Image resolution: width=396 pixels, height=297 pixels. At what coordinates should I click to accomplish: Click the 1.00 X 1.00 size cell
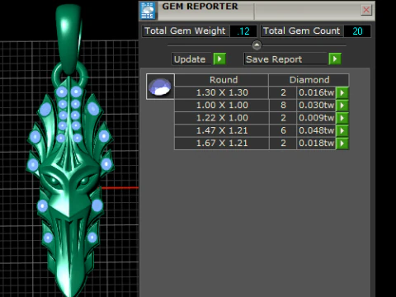(x=222, y=106)
